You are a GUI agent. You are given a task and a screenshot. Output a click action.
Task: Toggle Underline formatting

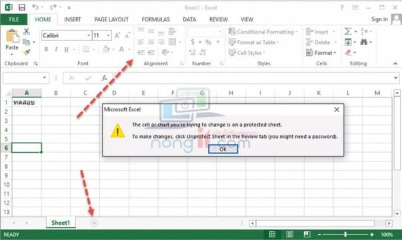pyautogui.click(x=66, y=49)
